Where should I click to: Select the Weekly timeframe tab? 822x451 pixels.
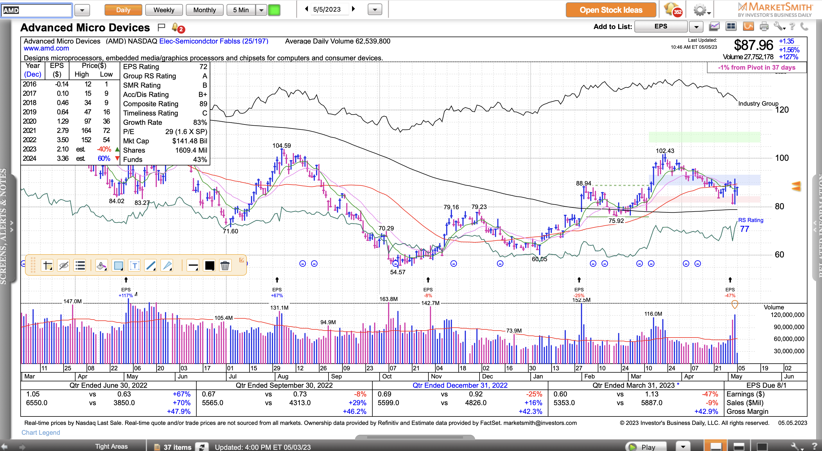(164, 10)
